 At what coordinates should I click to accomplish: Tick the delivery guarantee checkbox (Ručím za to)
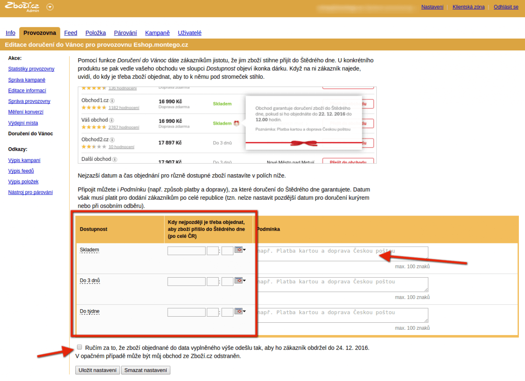click(x=79, y=347)
